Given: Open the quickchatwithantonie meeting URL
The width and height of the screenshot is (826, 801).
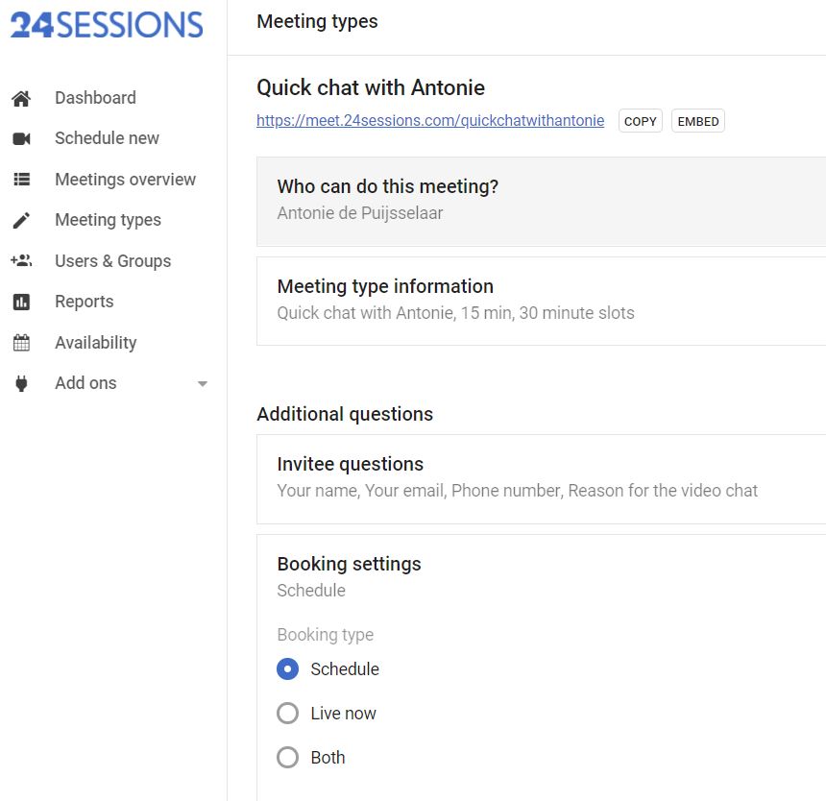Looking at the screenshot, I should pyautogui.click(x=430, y=121).
